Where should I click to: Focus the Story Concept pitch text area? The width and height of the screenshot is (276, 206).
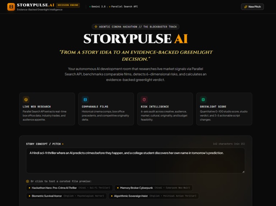tap(136, 160)
